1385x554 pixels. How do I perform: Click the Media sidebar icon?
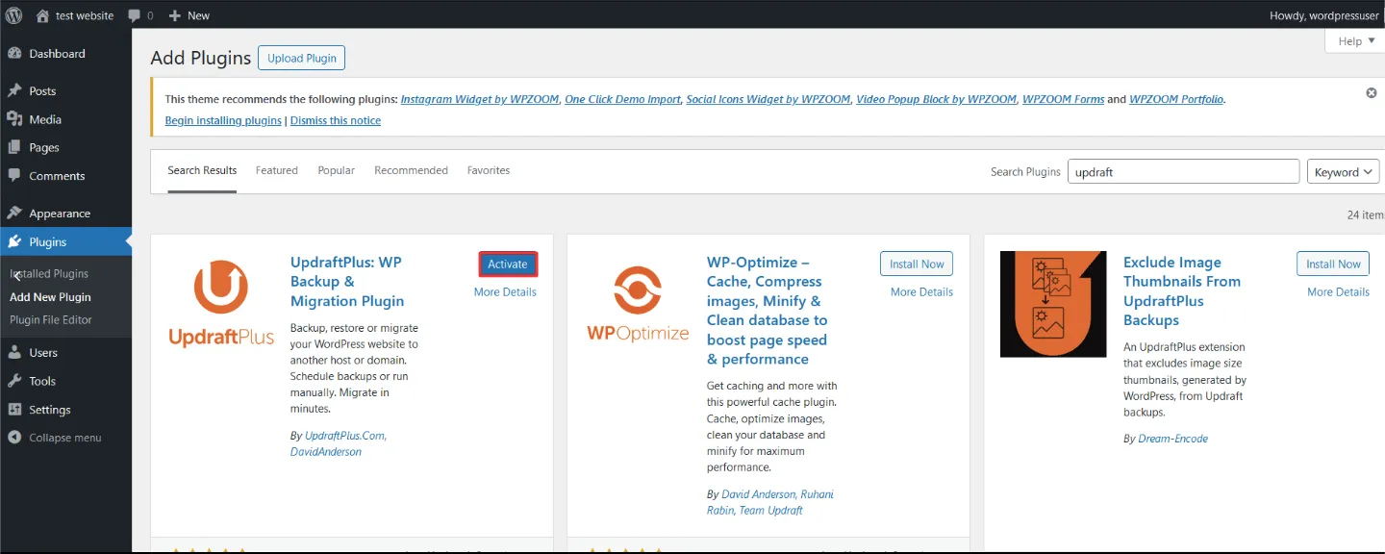pos(14,119)
